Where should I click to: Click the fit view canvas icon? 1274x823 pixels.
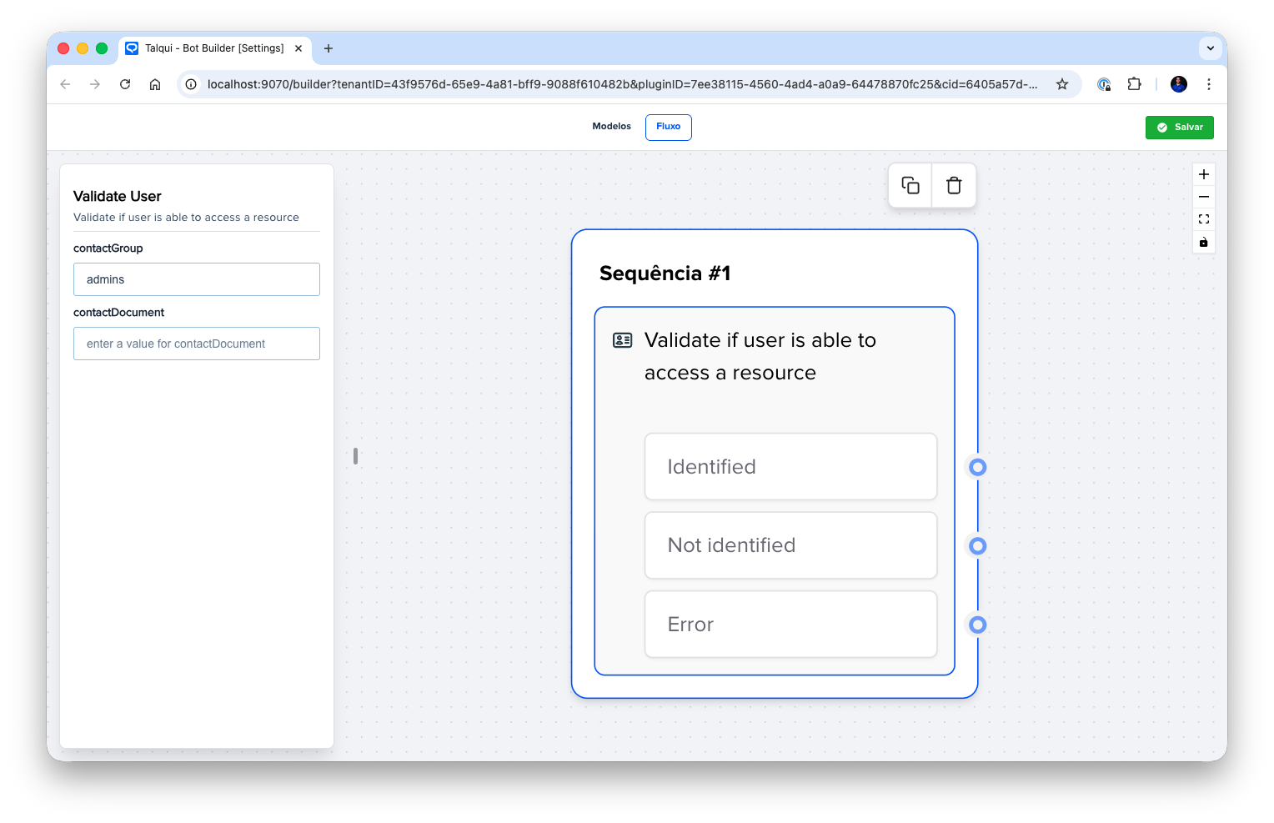pyautogui.click(x=1203, y=219)
